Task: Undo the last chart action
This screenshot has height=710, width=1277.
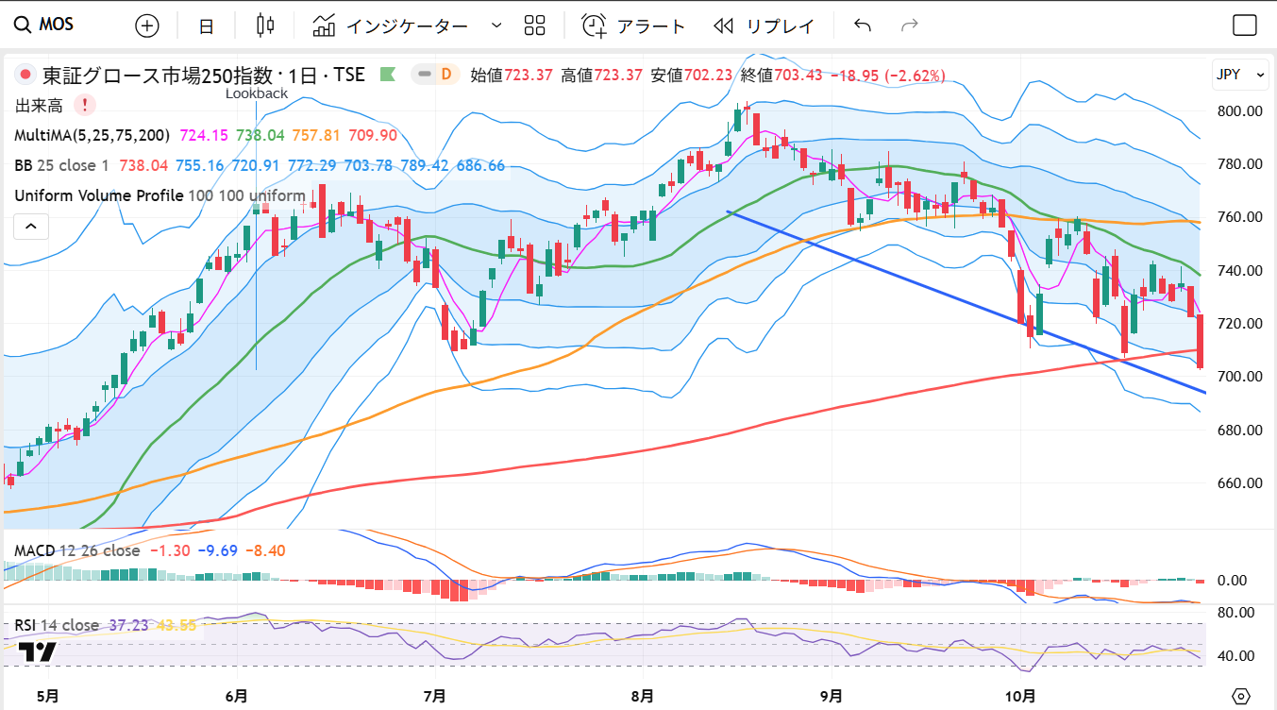Action: pyautogui.click(x=862, y=25)
